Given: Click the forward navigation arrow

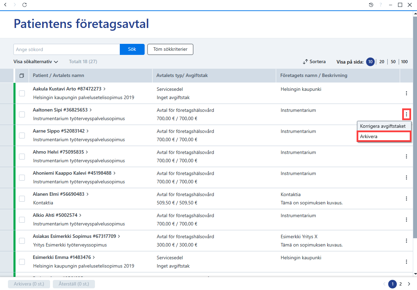Looking at the screenshot, I should pyautogui.click(x=14, y=5).
